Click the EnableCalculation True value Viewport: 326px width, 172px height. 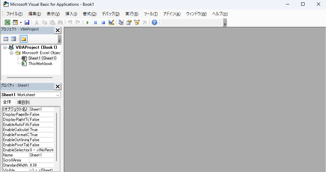(x=42, y=130)
